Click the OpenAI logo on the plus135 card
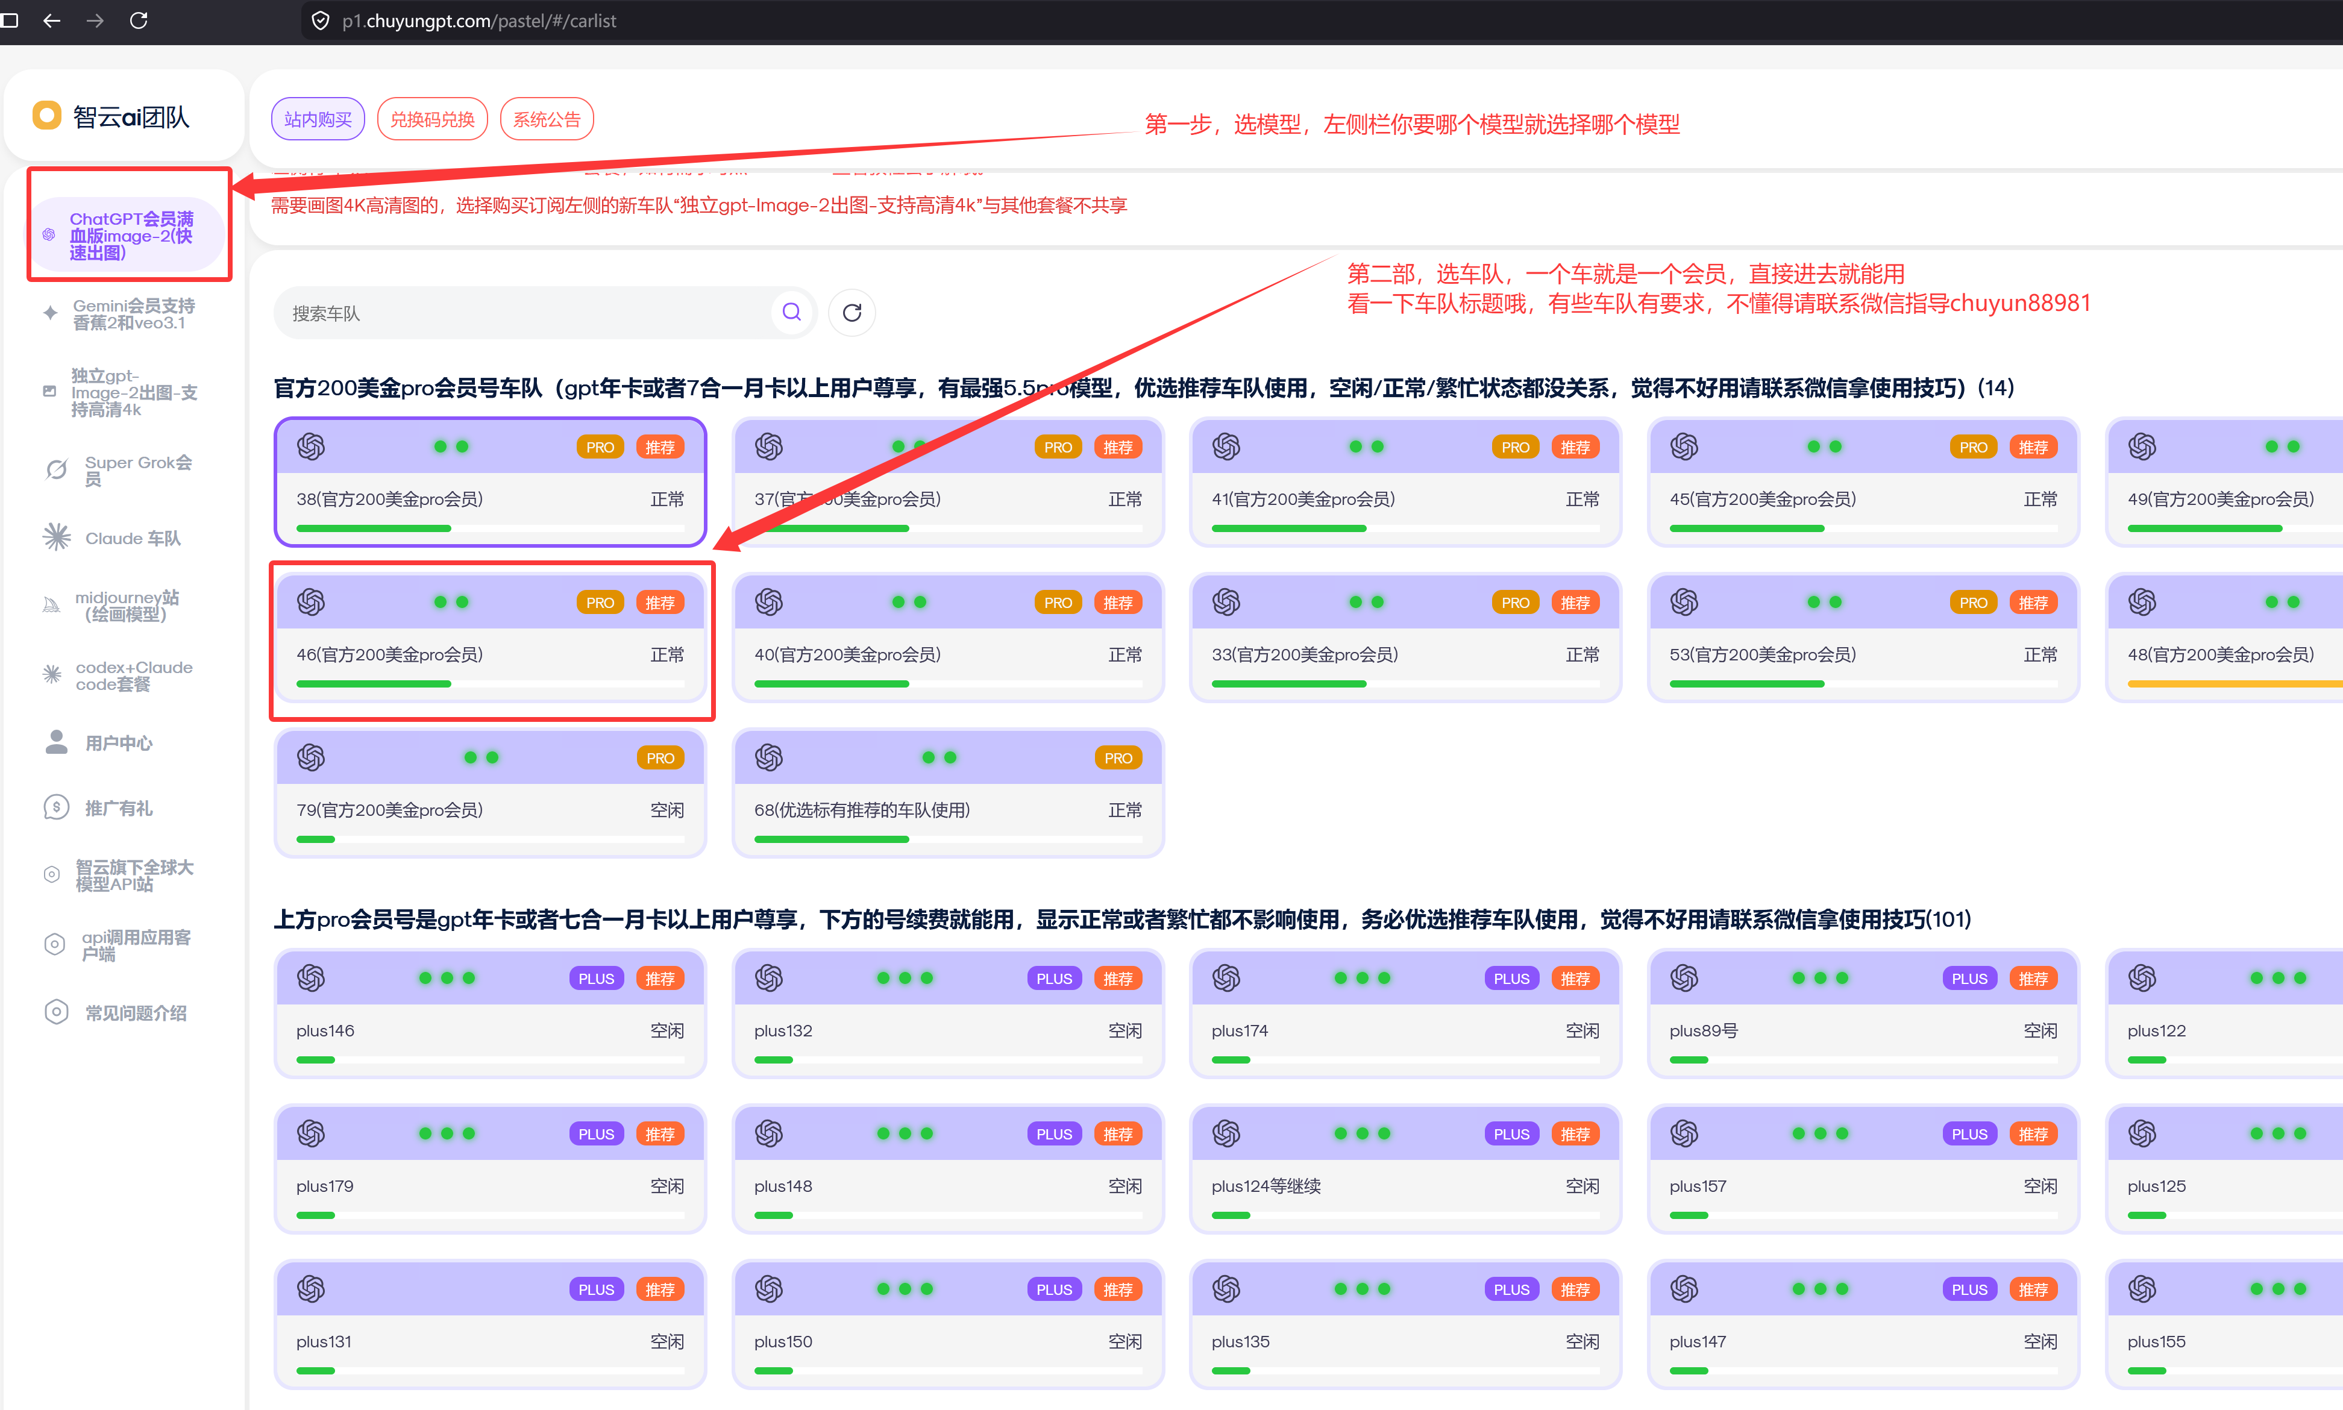 coord(1226,1289)
